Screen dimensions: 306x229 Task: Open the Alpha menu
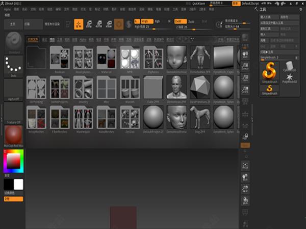(8, 9)
